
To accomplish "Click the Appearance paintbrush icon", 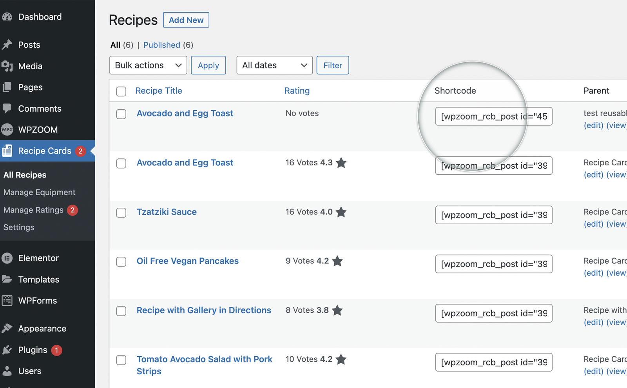I will pos(7,328).
